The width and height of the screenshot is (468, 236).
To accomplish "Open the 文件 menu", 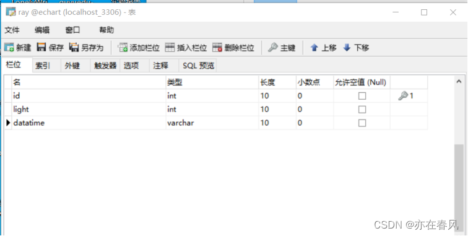I will pos(12,30).
